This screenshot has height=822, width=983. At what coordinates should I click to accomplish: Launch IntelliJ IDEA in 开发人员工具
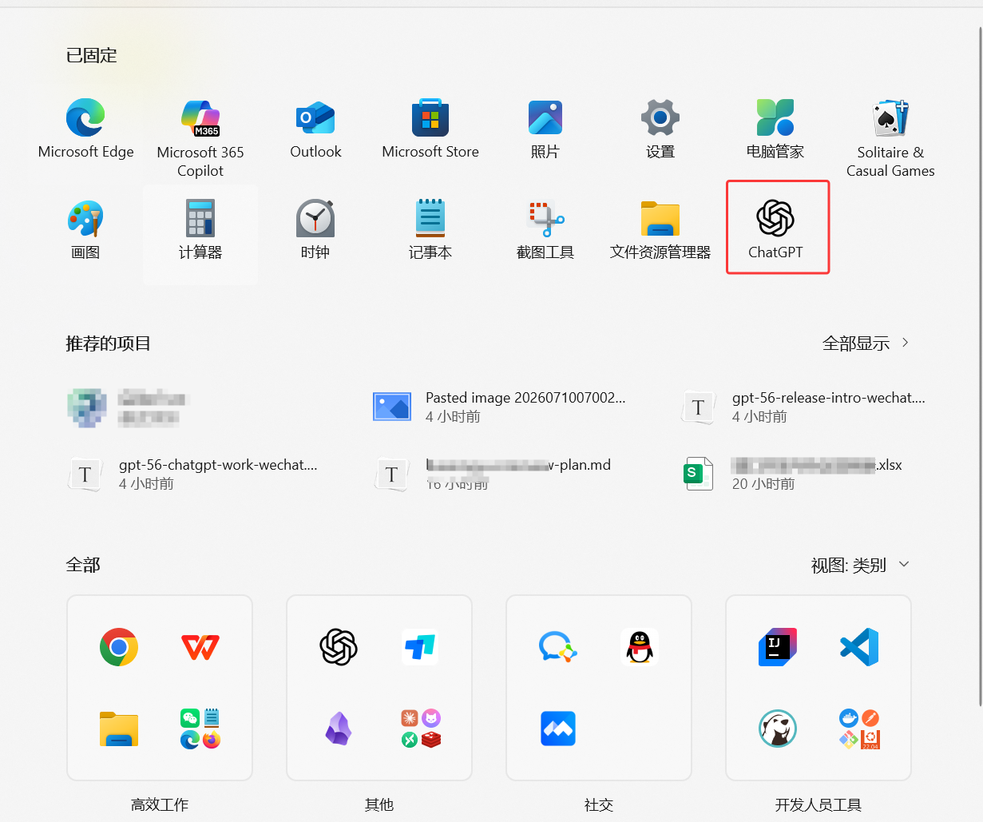[x=778, y=647]
